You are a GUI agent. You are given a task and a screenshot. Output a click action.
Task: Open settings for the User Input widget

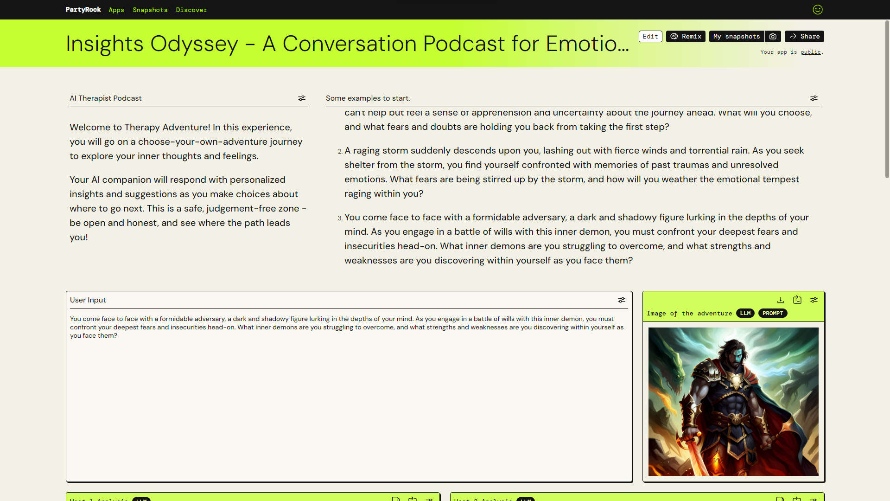pos(622,300)
